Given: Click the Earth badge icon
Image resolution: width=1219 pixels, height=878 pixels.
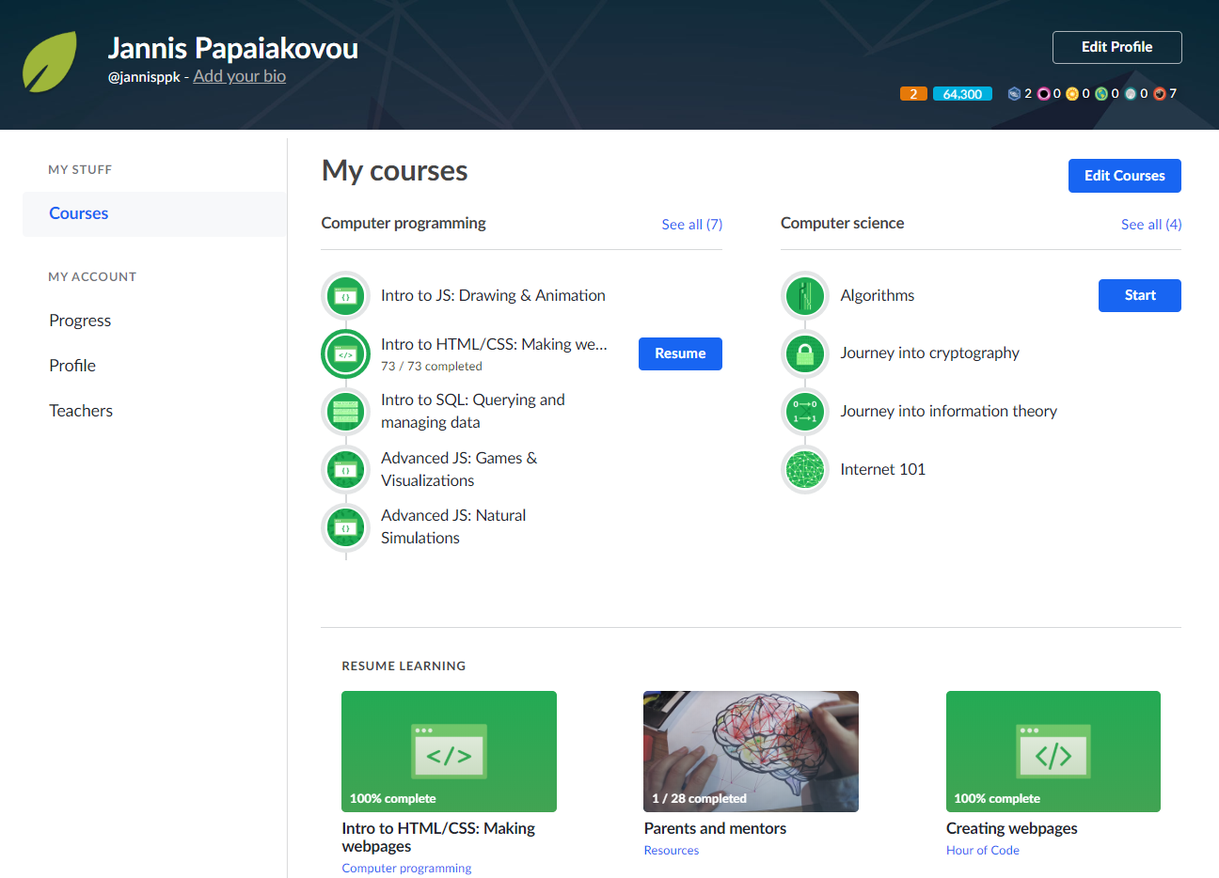Looking at the screenshot, I should click(x=1101, y=93).
